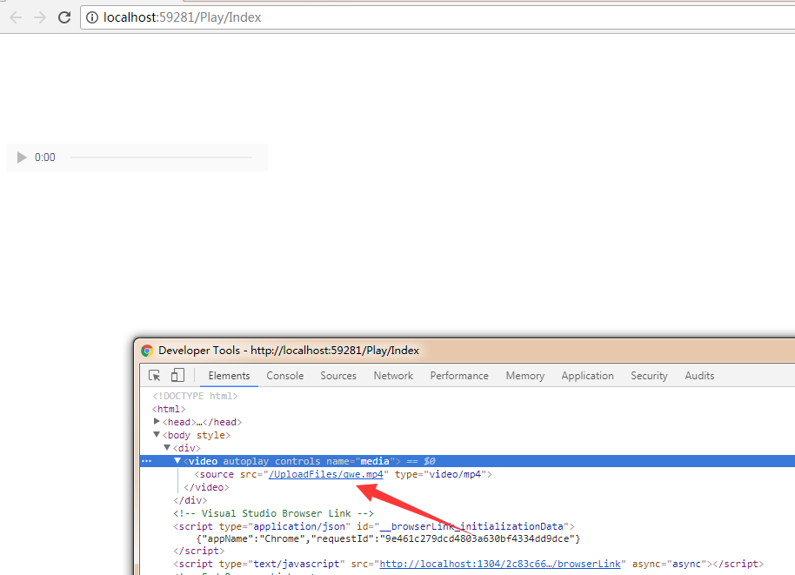Image resolution: width=795 pixels, height=575 pixels.
Task: Select the <!DOCTYPE html> line
Action: (x=195, y=396)
